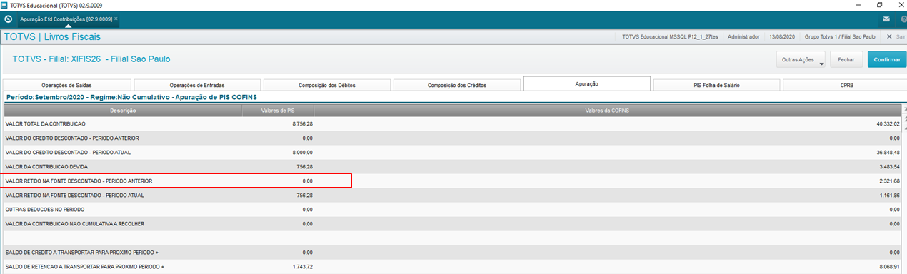Open the Composição dos Débitos tab

tap(327, 85)
